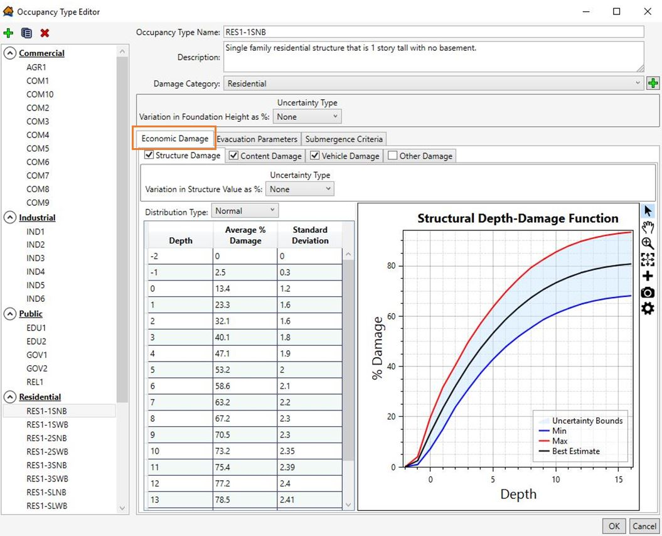Select EDU1 occupancy type
662x536 pixels.
[36, 328]
